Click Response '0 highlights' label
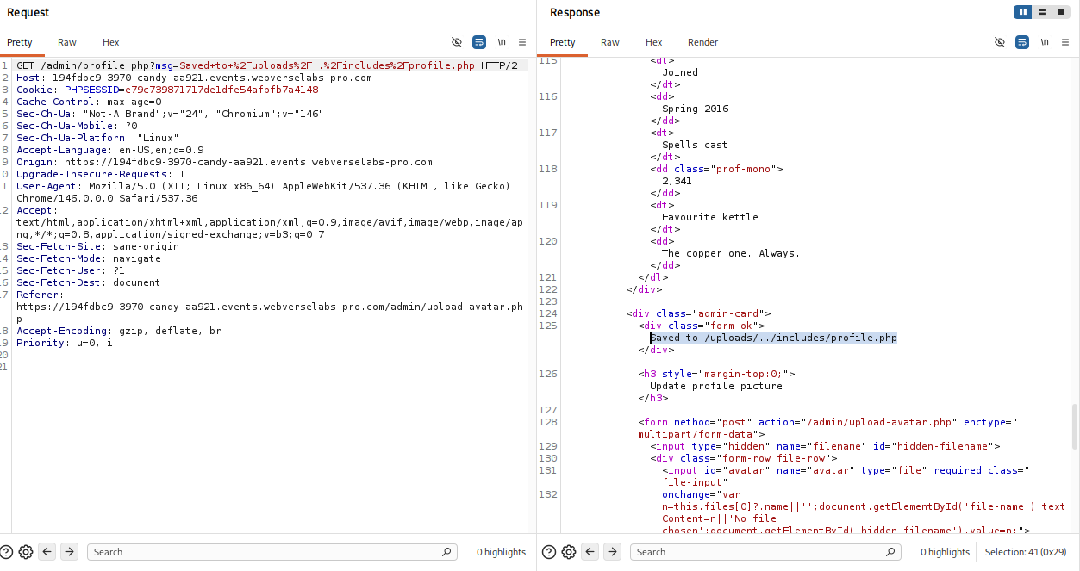 pos(945,552)
